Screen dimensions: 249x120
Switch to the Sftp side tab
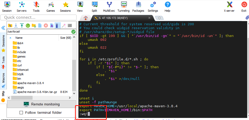coord(3,97)
